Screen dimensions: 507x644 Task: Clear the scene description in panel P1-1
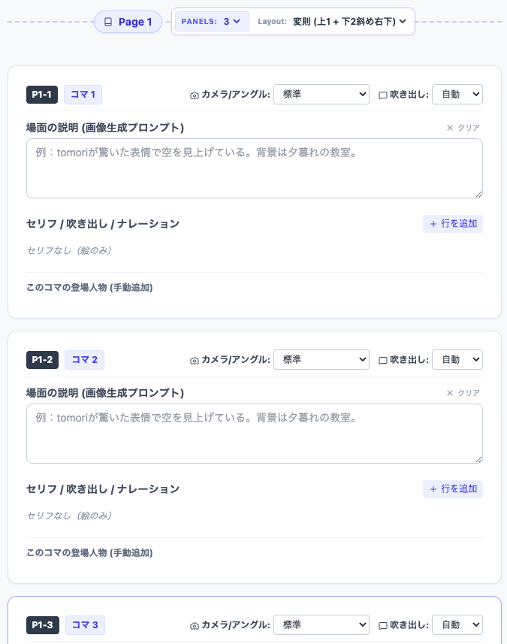pyautogui.click(x=463, y=128)
